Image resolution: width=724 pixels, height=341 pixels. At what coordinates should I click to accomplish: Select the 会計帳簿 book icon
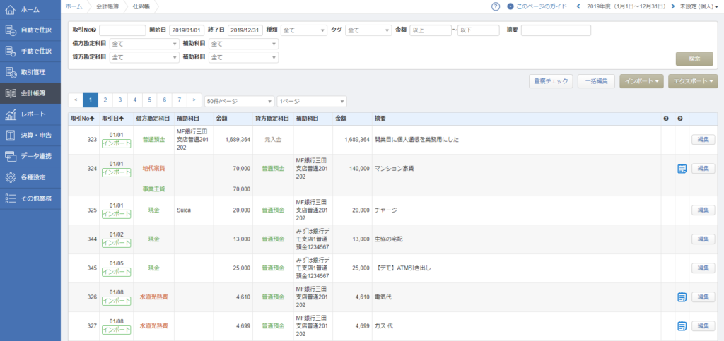[x=11, y=93]
